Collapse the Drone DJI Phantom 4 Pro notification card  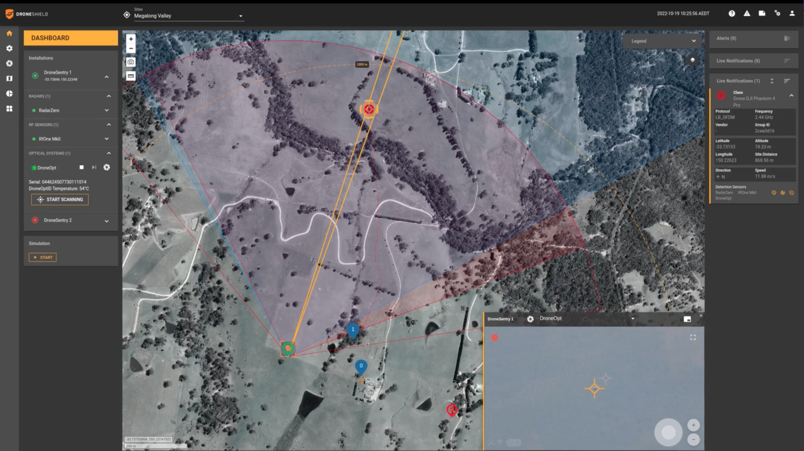(x=791, y=96)
